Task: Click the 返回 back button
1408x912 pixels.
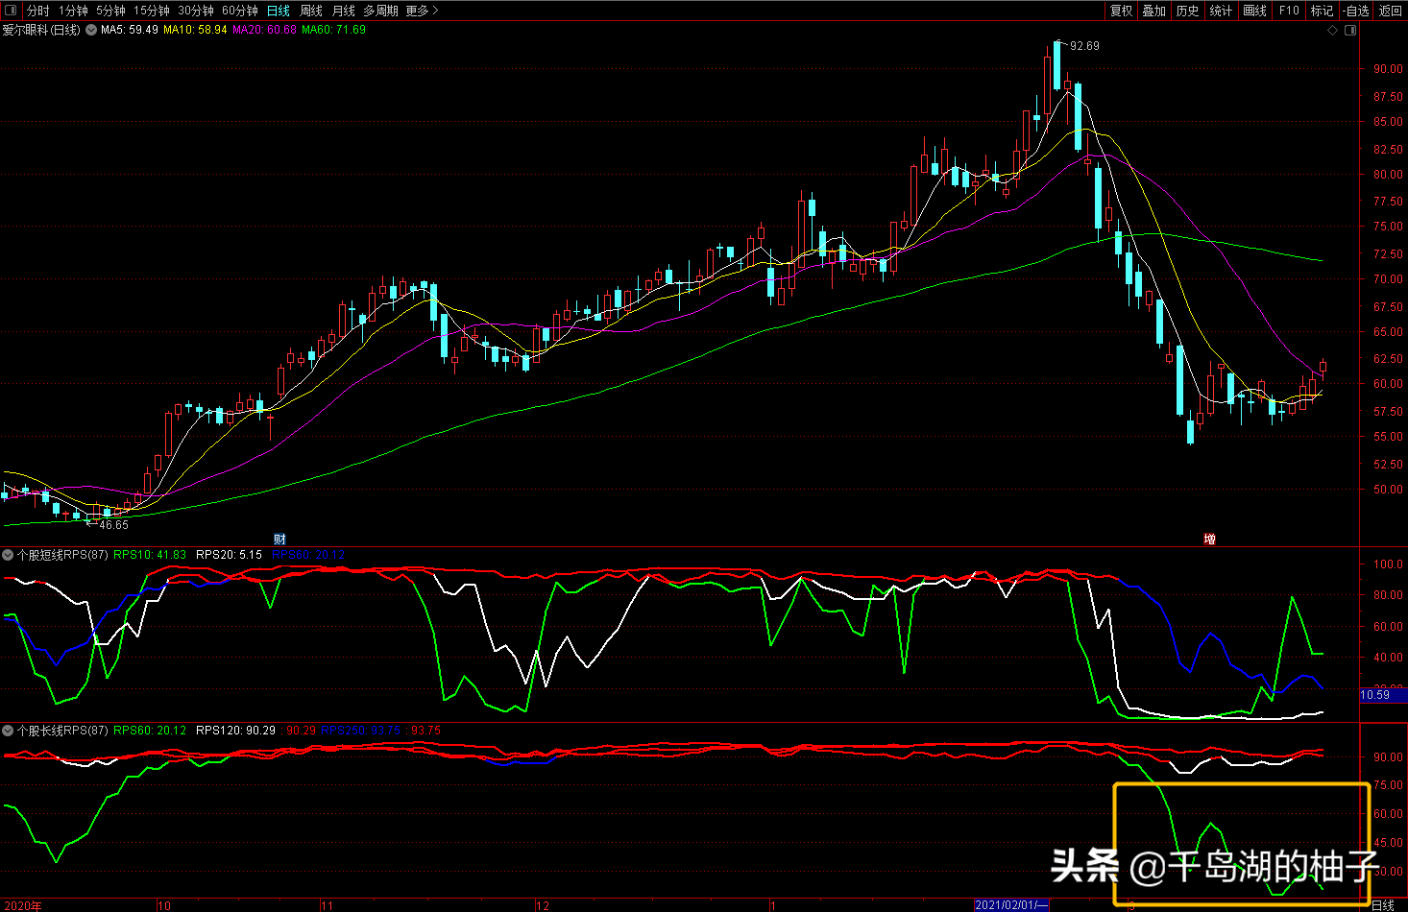Action: pyautogui.click(x=1390, y=11)
